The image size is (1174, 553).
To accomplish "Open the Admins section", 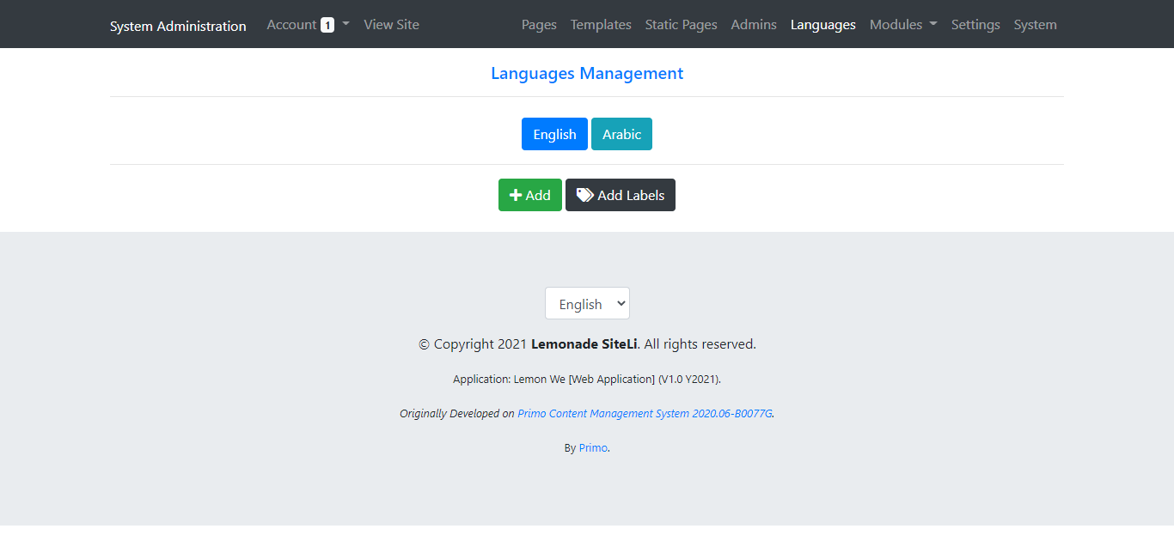I will [754, 24].
